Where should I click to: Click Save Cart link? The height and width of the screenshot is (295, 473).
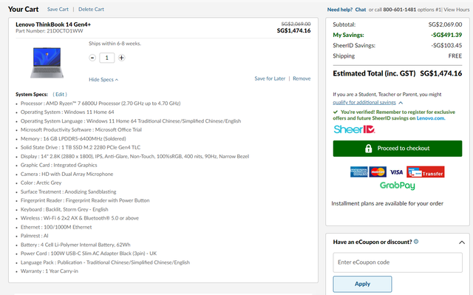tap(58, 10)
